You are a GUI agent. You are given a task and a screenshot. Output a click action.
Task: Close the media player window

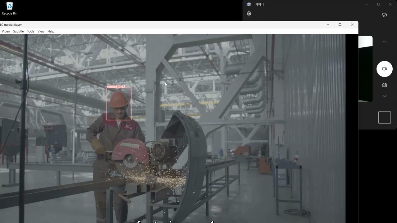tap(352, 24)
